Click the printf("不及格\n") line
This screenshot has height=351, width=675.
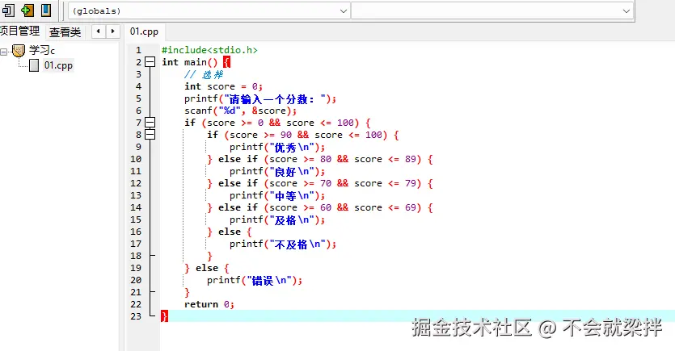(x=283, y=244)
